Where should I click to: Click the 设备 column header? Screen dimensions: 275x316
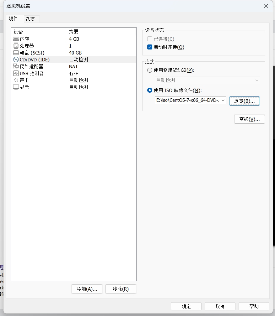click(39, 32)
